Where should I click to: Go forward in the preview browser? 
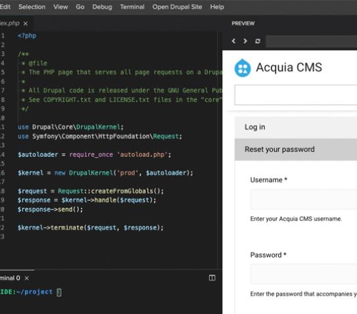[x=245, y=41]
